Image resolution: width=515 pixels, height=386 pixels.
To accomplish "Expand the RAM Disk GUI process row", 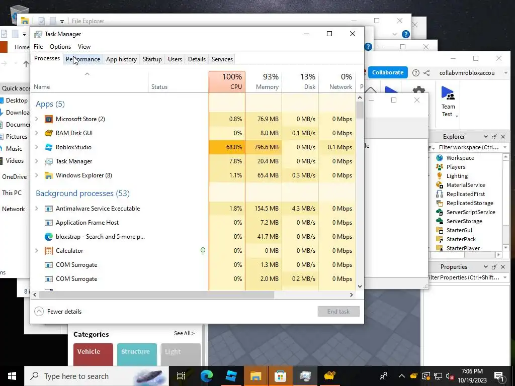I will 37,133.
